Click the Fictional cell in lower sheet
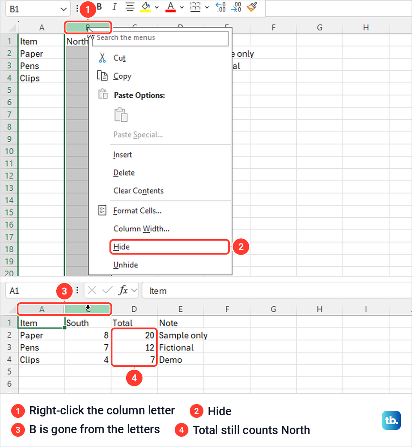Screen dimensions: 412x447 180,347
